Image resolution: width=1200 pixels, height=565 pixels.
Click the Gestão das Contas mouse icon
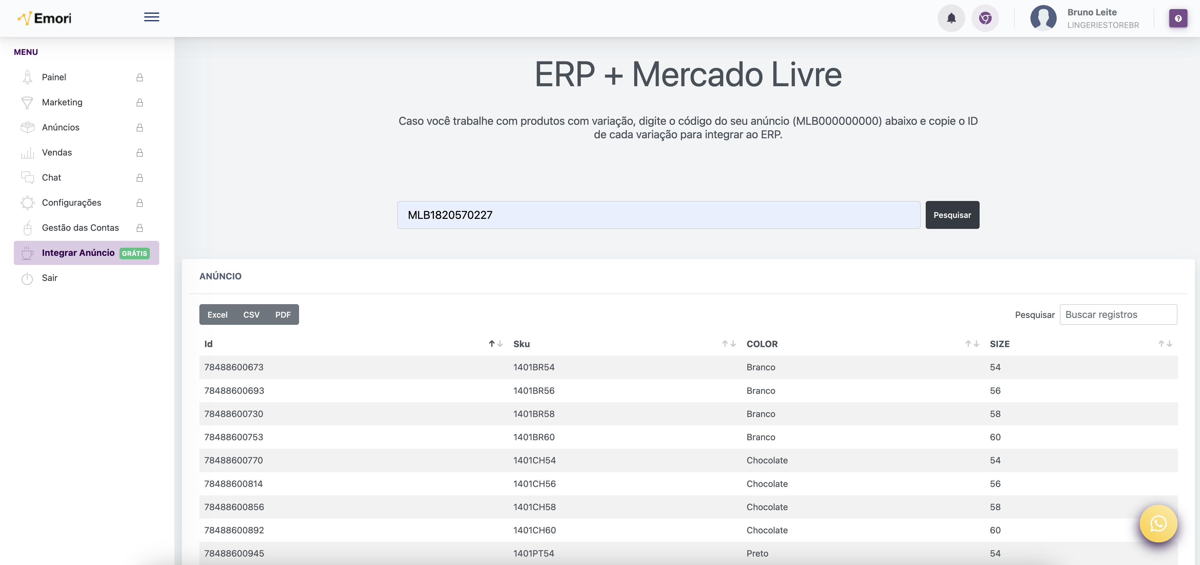tap(28, 228)
